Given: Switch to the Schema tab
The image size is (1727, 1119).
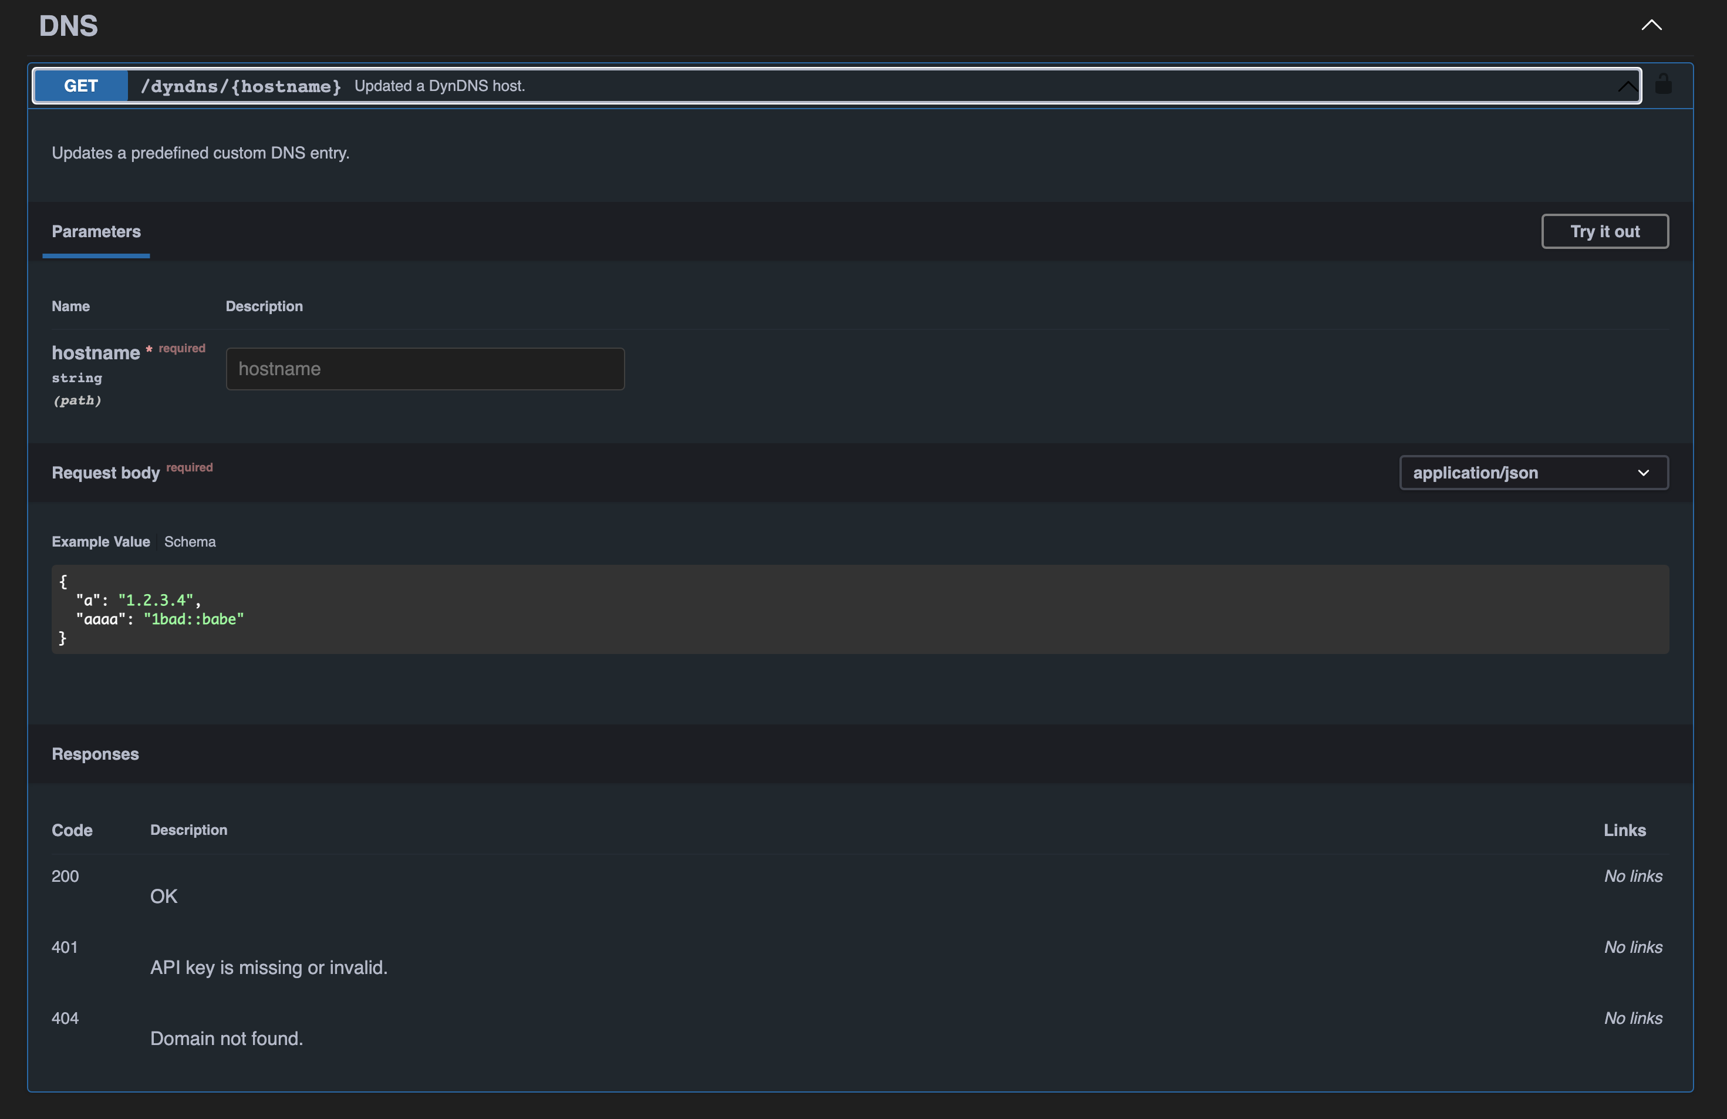Looking at the screenshot, I should click(190, 541).
